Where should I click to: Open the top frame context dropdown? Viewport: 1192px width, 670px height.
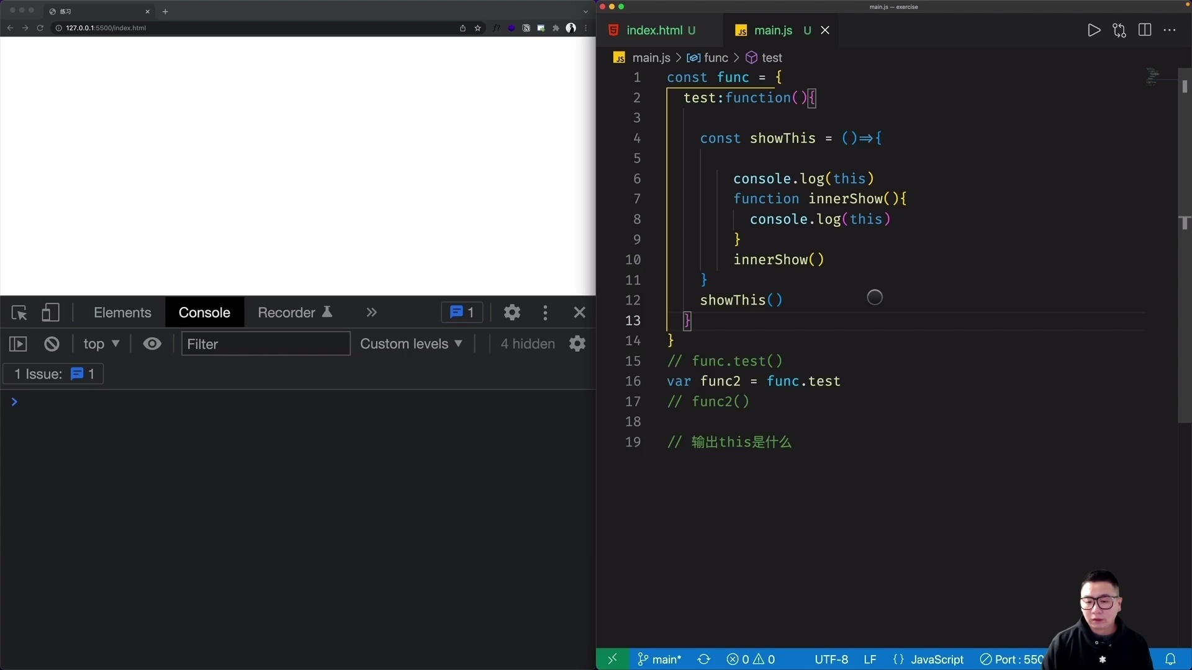coord(101,343)
